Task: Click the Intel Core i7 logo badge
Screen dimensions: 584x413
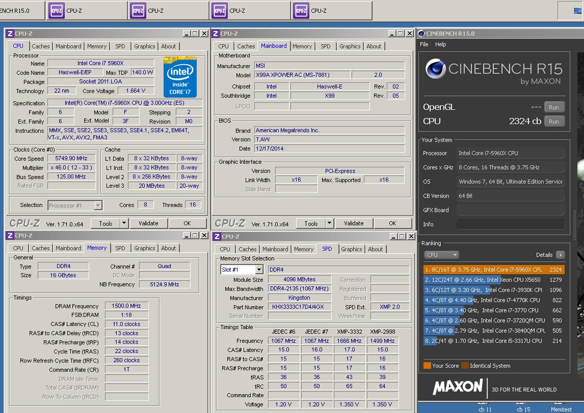Action: (x=180, y=77)
